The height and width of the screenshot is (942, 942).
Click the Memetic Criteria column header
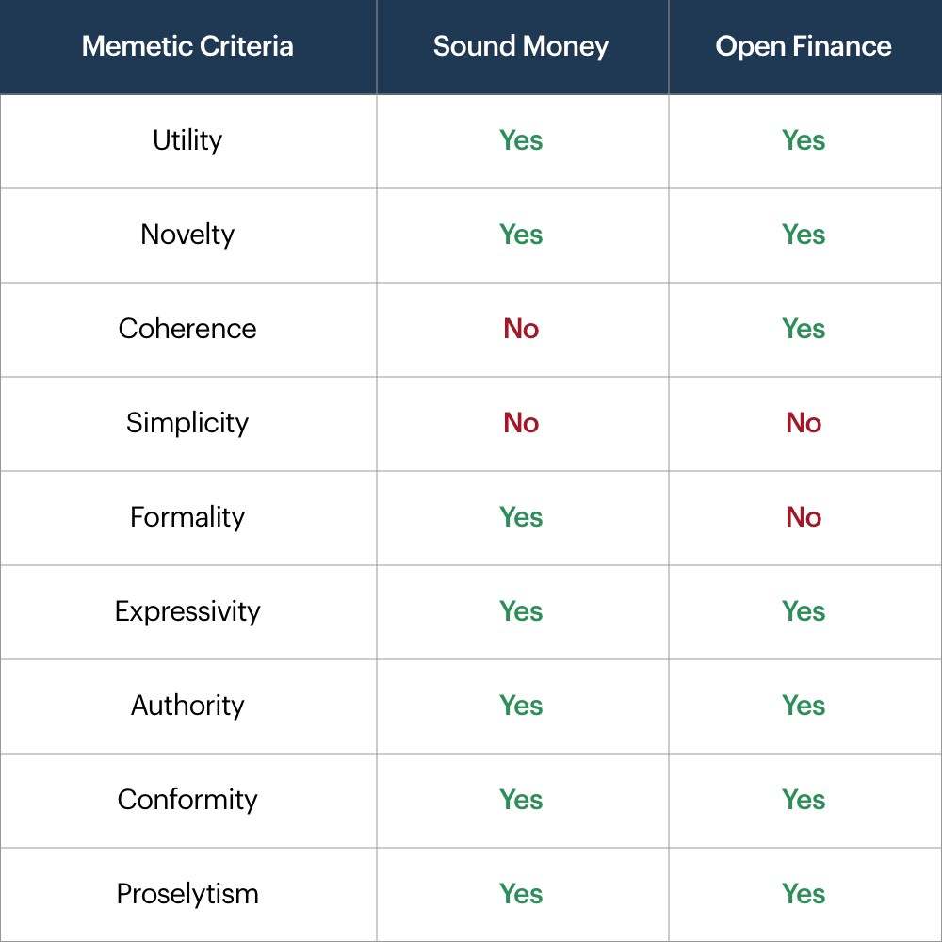point(187,46)
